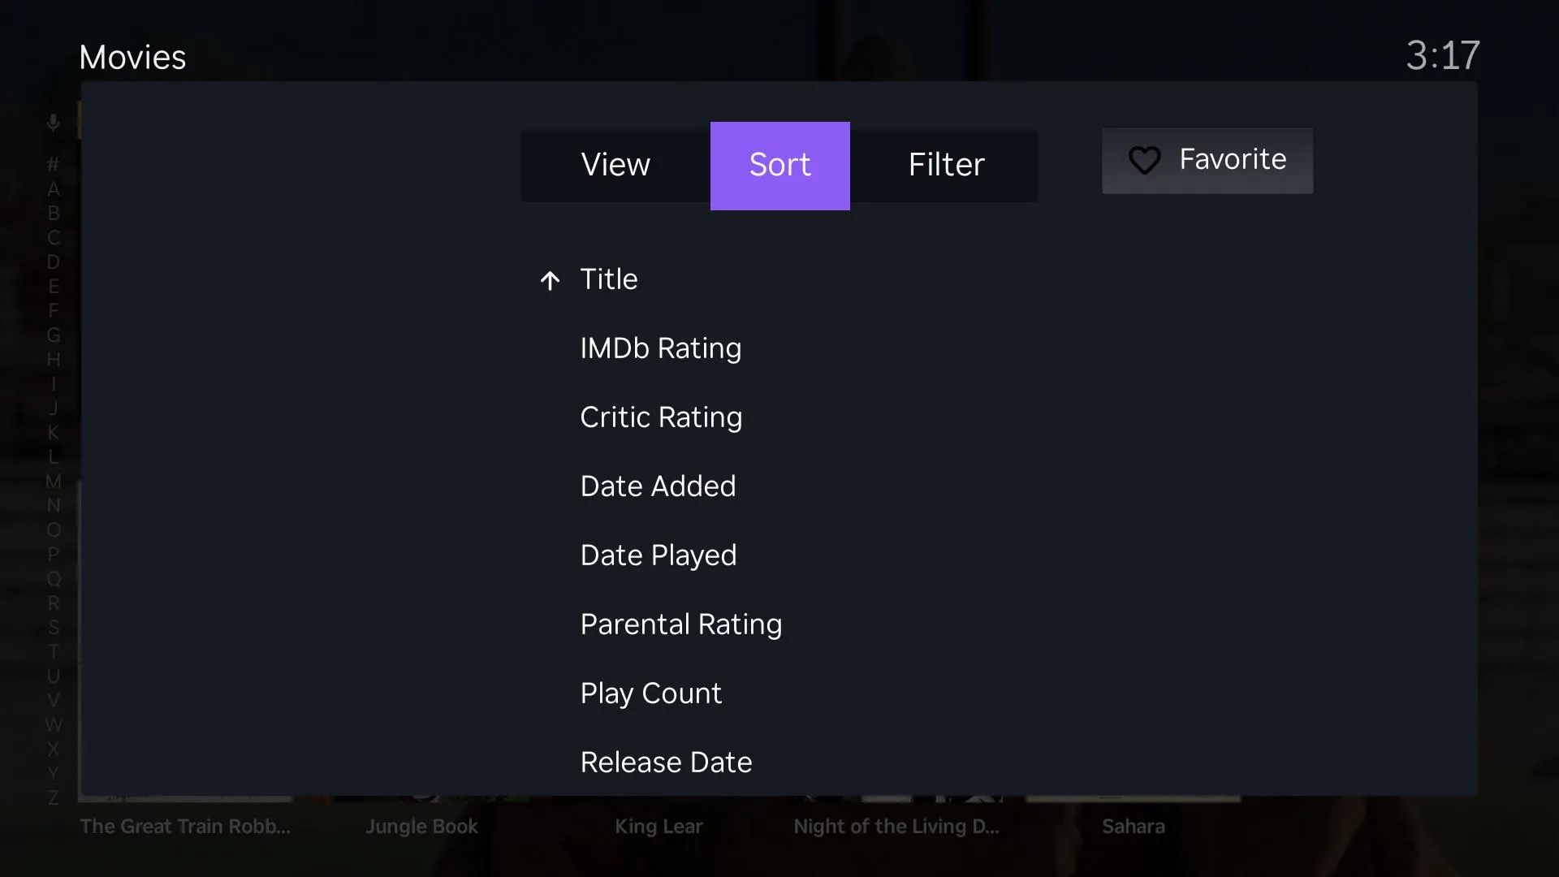Sort movies by Date Added
The width and height of the screenshot is (1559, 877).
pos(658,486)
